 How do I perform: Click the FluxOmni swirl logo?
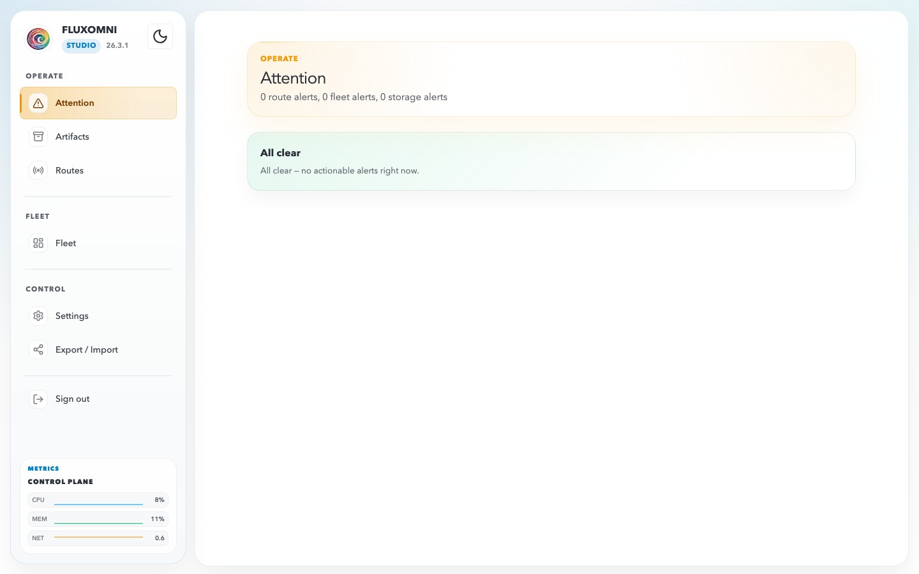tap(38, 38)
